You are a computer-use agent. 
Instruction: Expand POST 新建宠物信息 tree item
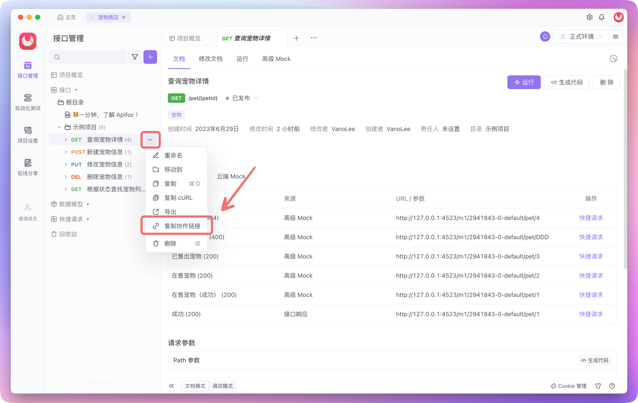pos(66,152)
